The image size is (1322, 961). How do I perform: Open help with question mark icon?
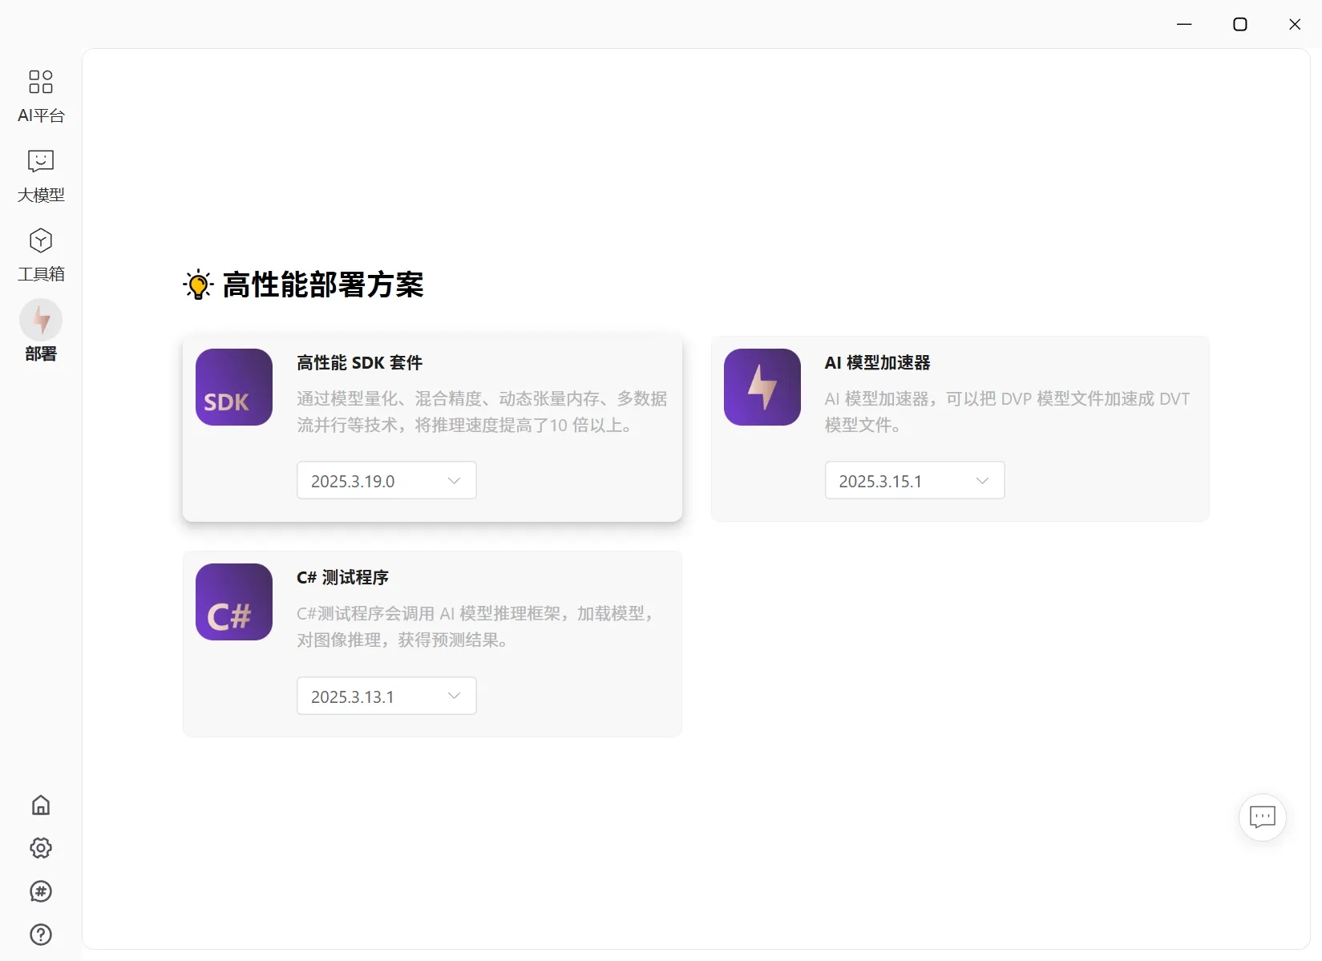(41, 935)
